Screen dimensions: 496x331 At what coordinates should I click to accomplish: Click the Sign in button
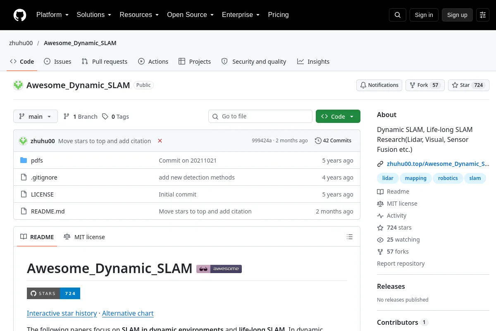click(424, 15)
